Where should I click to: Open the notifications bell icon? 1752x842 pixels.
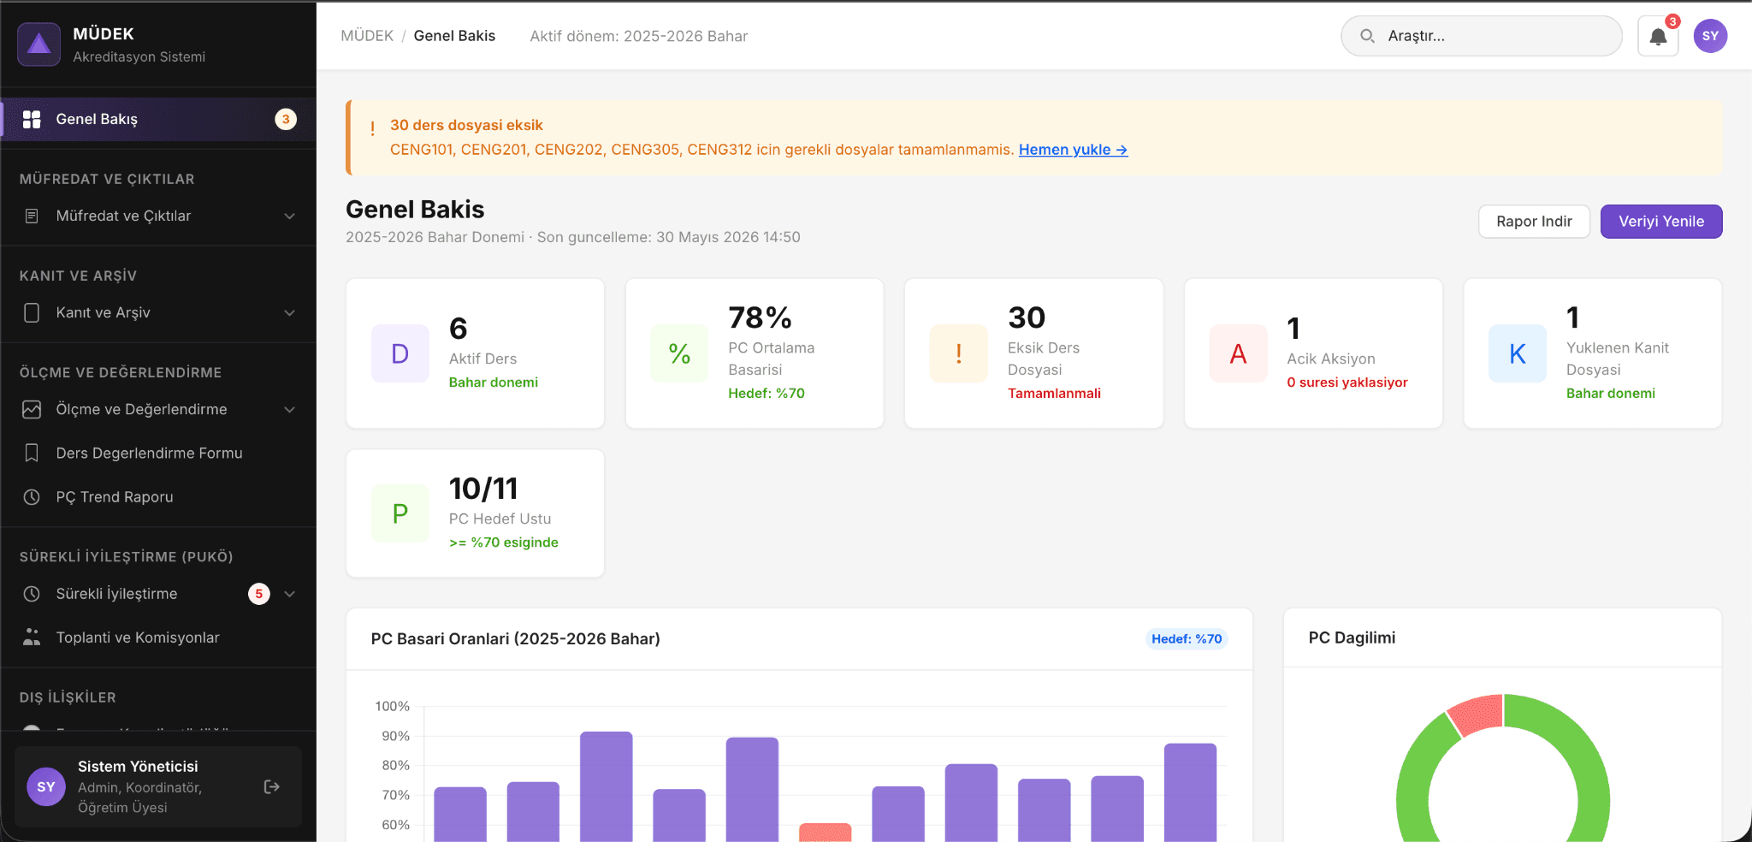1658,37
